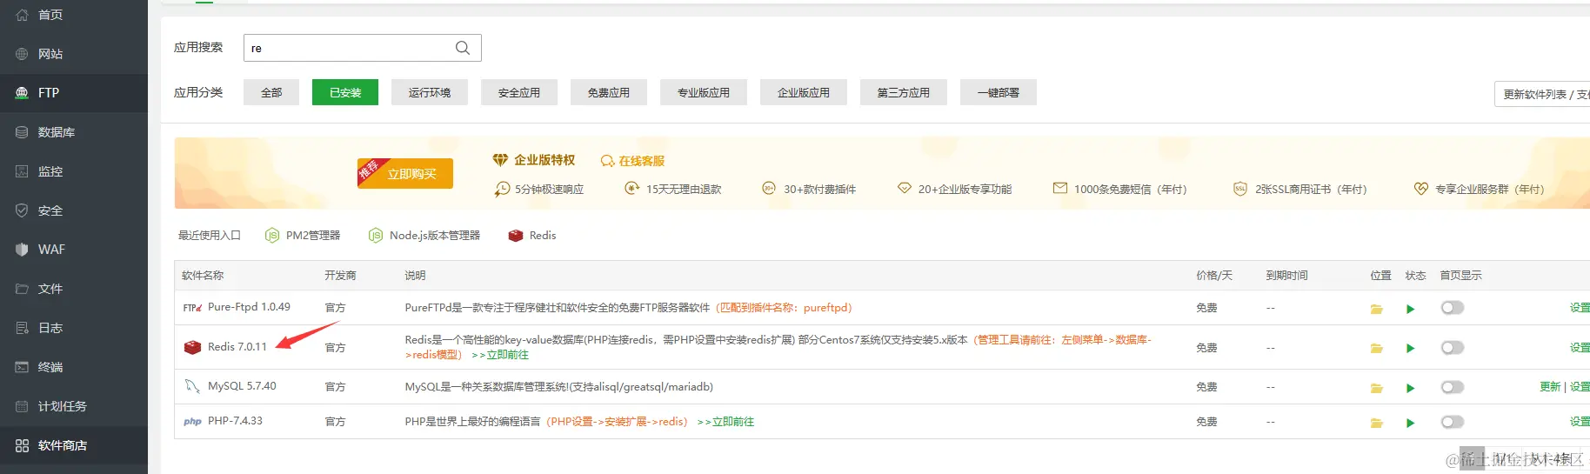Open 文件 in the sidebar menu
The height and width of the screenshot is (474, 1590).
pos(74,289)
